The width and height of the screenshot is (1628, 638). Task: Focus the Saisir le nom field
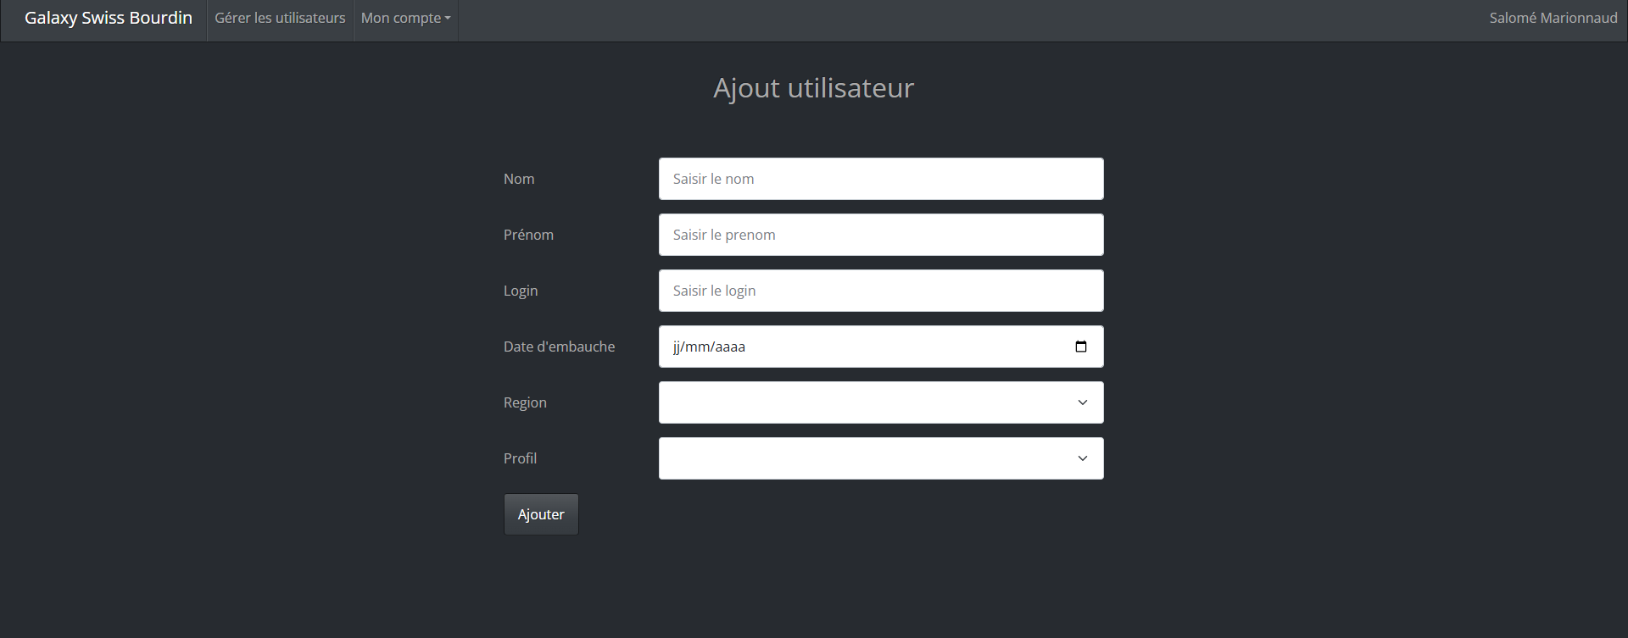[880, 179]
